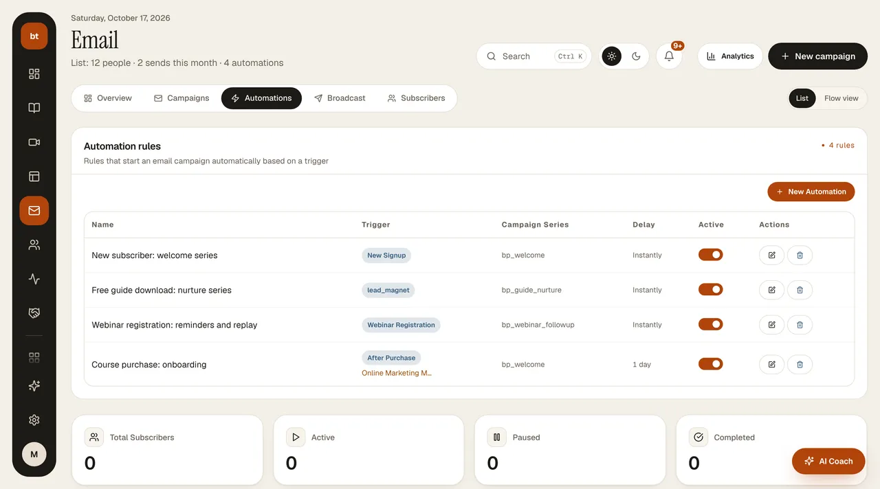Disable the New subscriber welcome series toggle

711,255
